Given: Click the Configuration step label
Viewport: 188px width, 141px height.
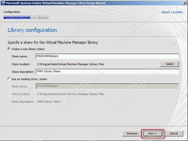Looking at the screenshot, I should [x=12, y=12].
